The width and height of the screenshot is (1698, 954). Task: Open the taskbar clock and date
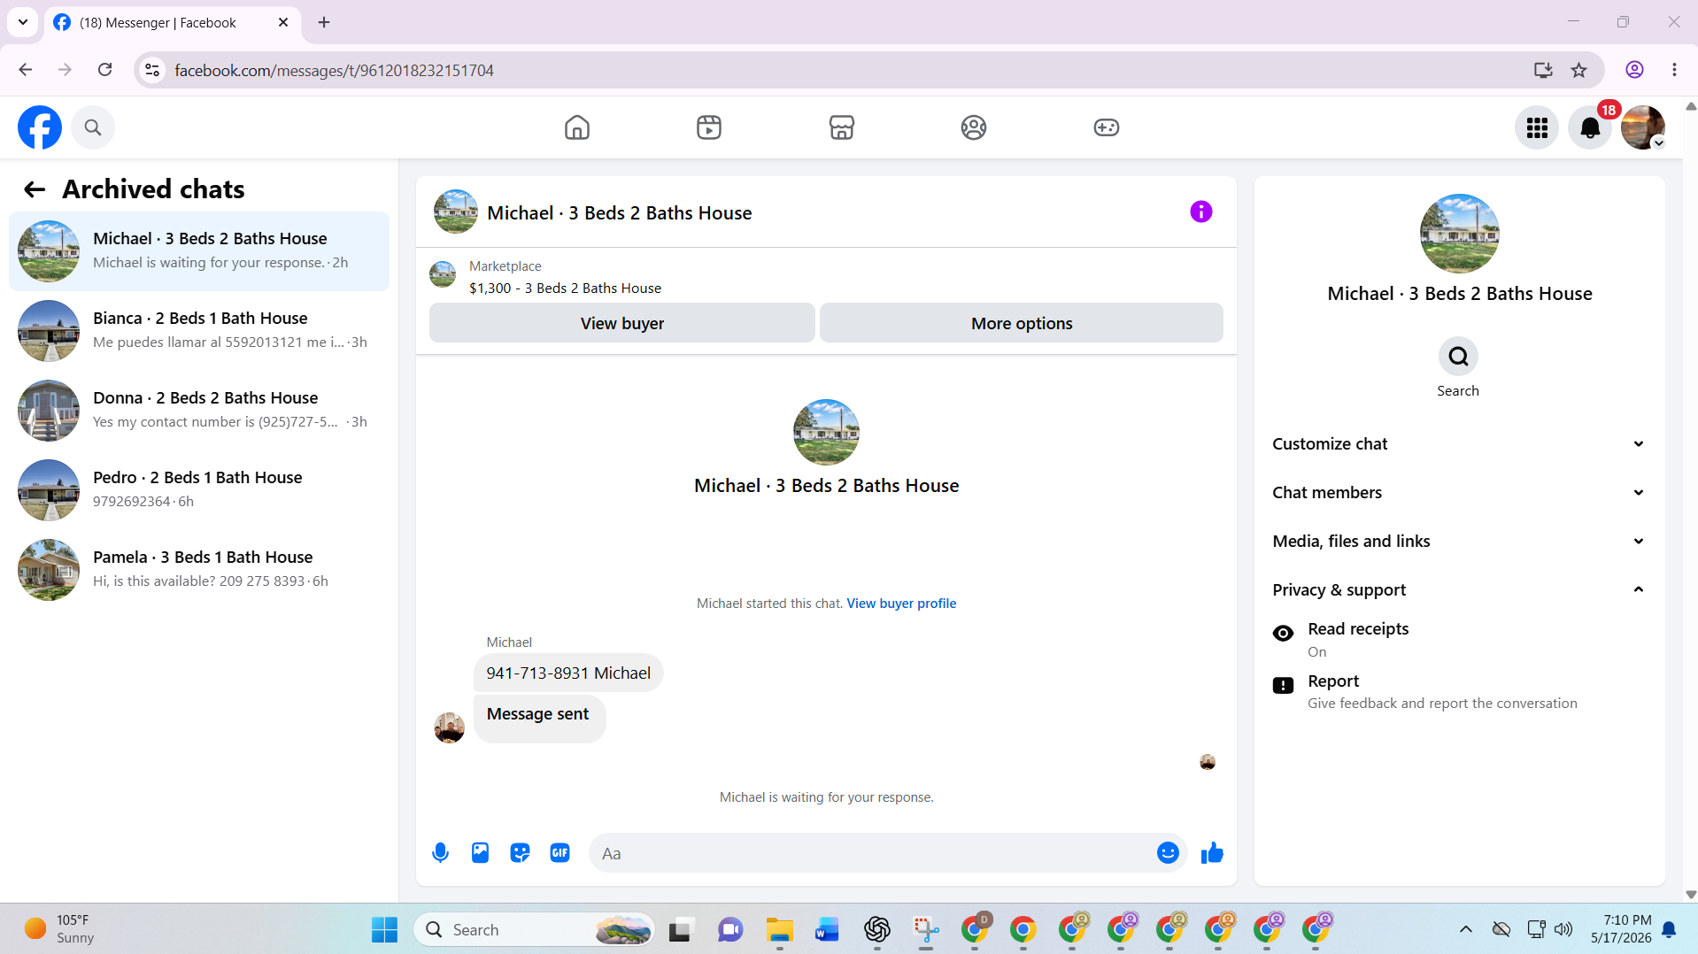click(x=1621, y=929)
